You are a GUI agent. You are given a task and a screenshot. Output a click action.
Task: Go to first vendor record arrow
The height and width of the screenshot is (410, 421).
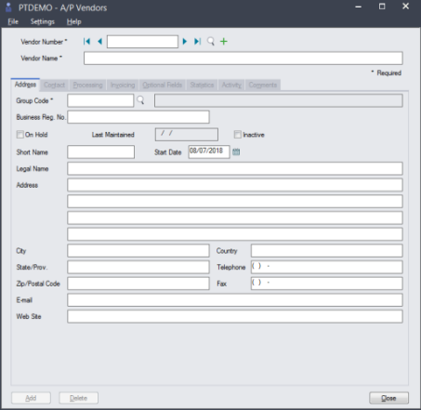(x=86, y=41)
